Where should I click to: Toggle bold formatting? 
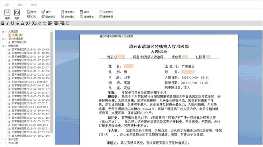tap(3, 23)
